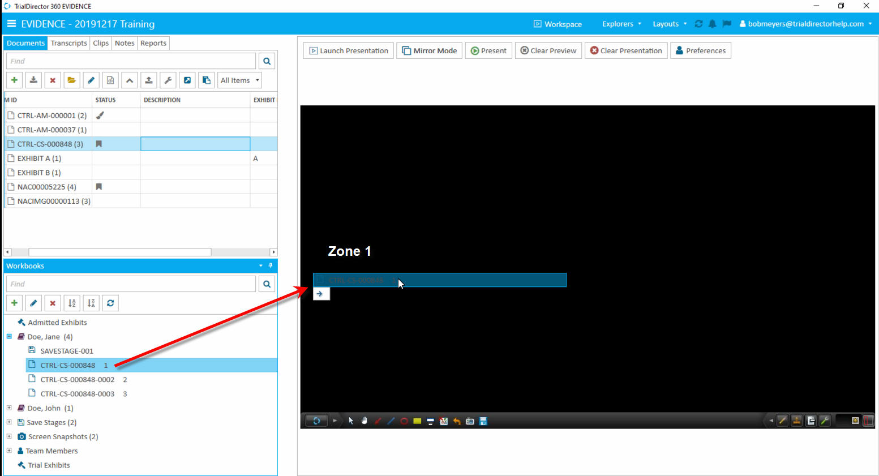879x476 pixels.
Task: Expand the Team Members node
Action: [x=9, y=451]
